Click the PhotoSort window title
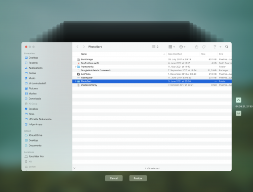This screenshot has height=192, width=253. click(95, 47)
